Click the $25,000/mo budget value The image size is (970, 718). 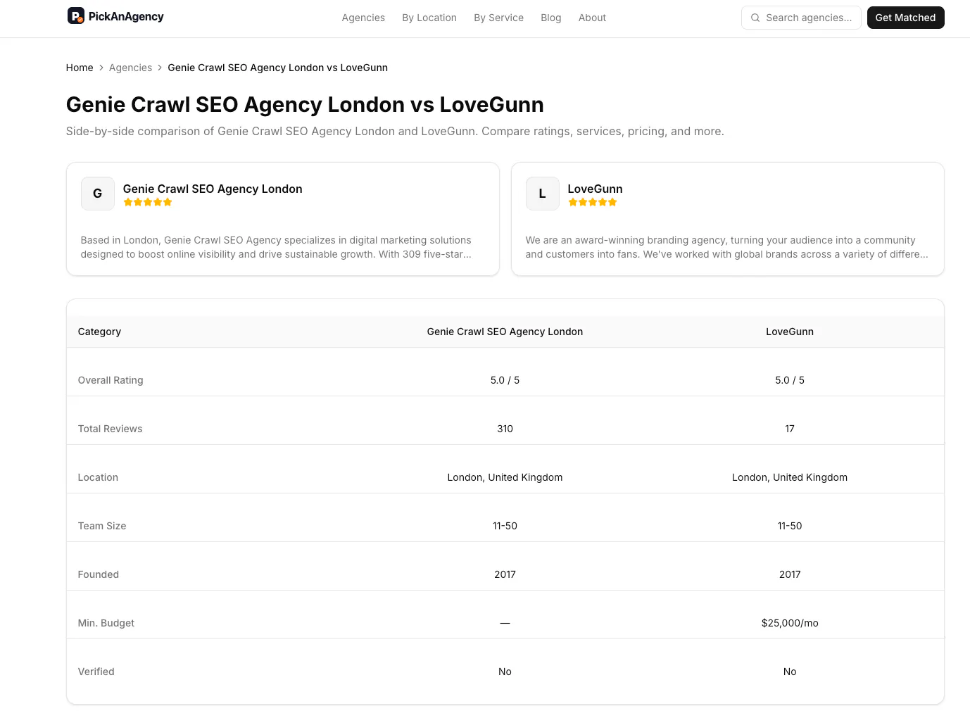pyautogui.click(x=790, y=623)
